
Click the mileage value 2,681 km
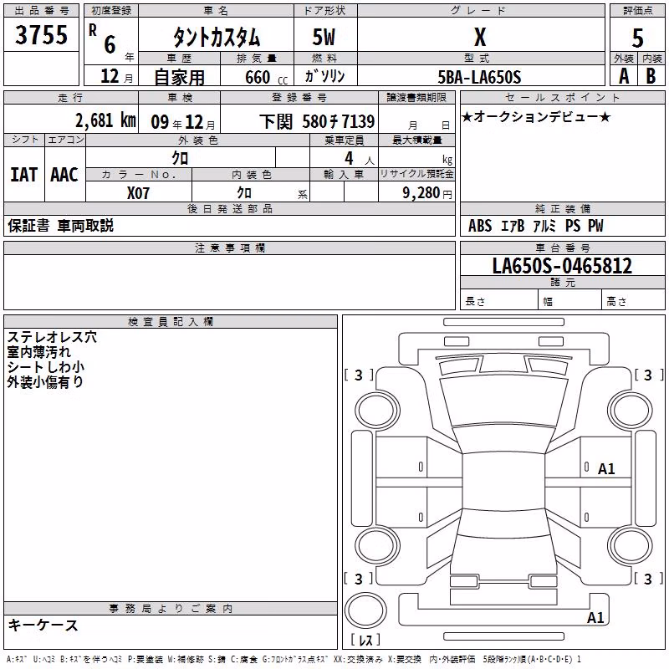105,120
